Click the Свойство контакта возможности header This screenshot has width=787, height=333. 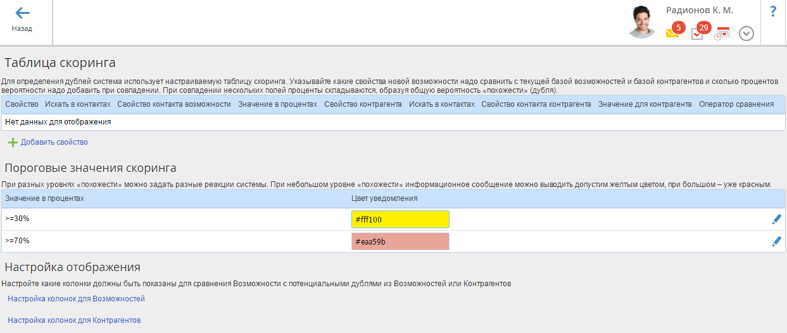tap(174, 104)
